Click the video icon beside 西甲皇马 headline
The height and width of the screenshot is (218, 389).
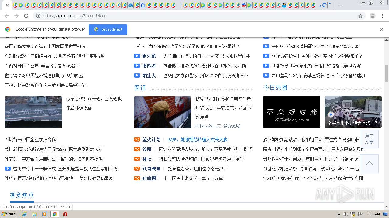(x=266, y=75)
